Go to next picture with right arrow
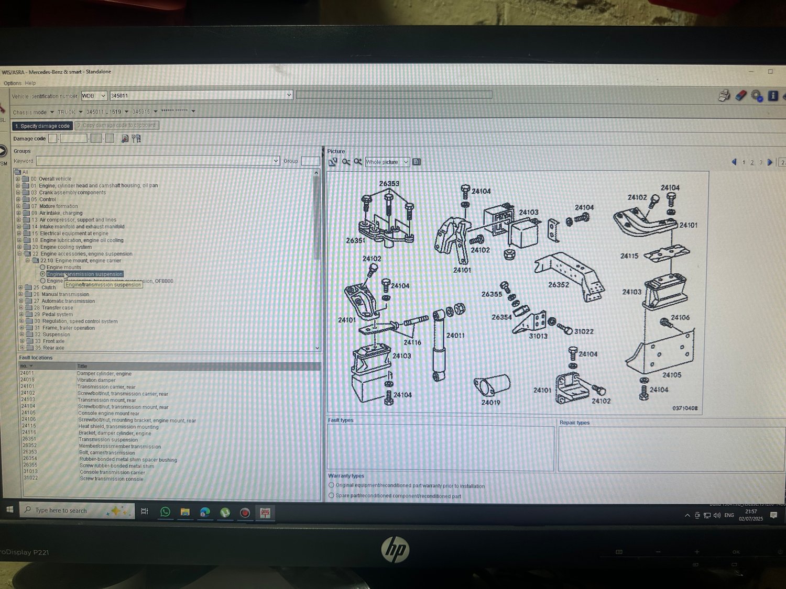 pos(770,162)
